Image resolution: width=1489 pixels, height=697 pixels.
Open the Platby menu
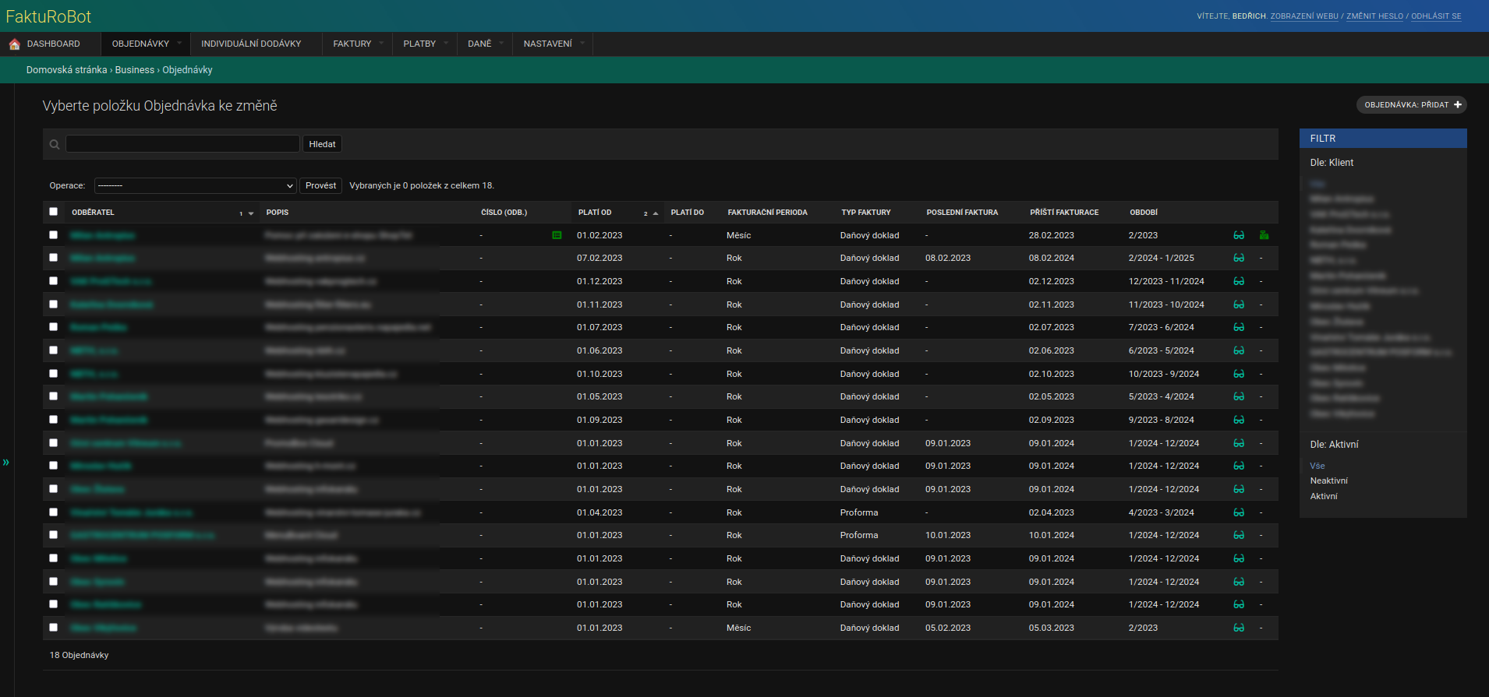tap(419, 44)
